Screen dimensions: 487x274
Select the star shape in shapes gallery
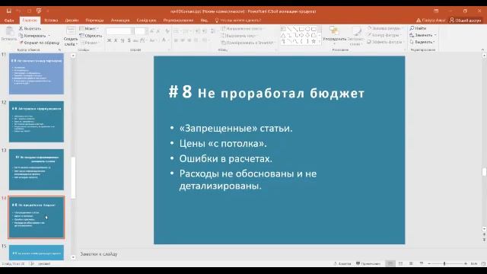click(314, 41)
